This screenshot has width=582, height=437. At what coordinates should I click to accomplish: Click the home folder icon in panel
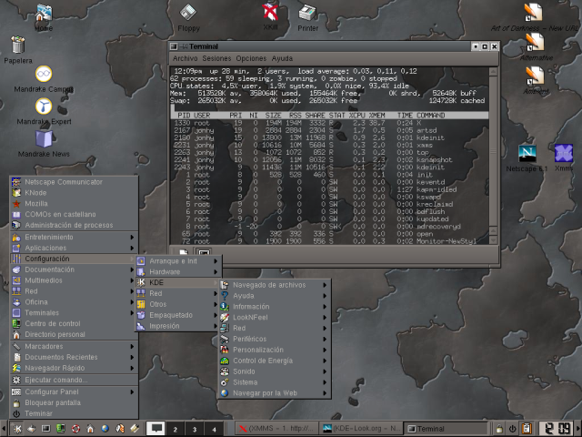tap(90, 429)
